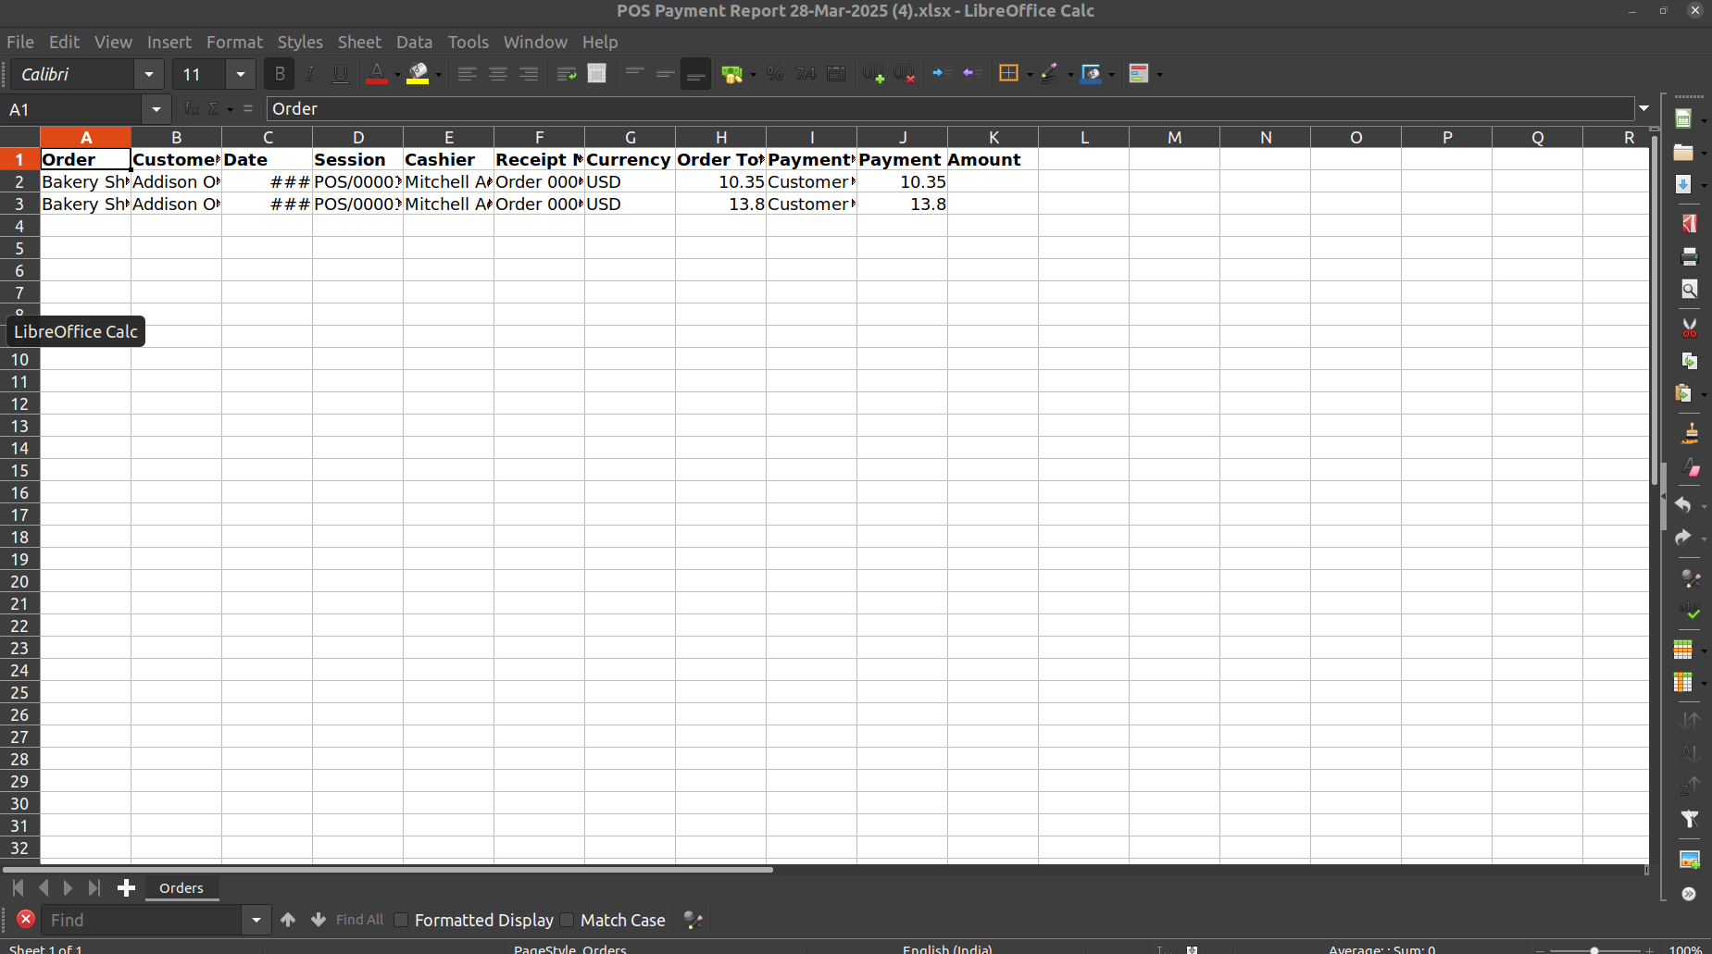Viewport: 1712px width, 954px height.
Task: Expand the Calibri font name dropdown
Action: 148,74
